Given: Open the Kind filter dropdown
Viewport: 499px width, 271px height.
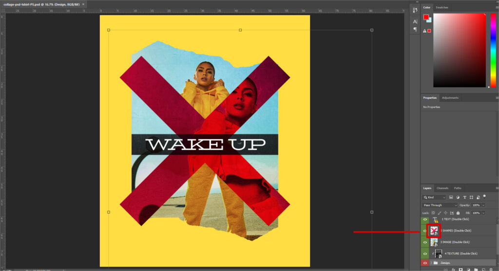Looking at the screenshot, I should pyautogui.click(x=434, y=198).
